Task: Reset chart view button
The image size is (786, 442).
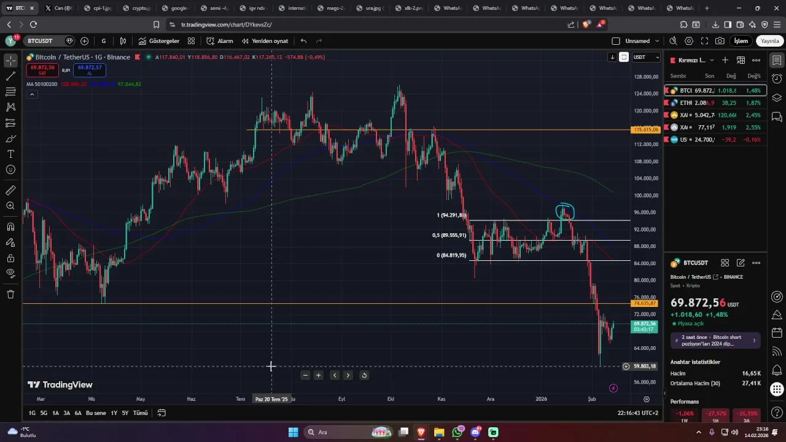Action: click(x=364, y=375)
